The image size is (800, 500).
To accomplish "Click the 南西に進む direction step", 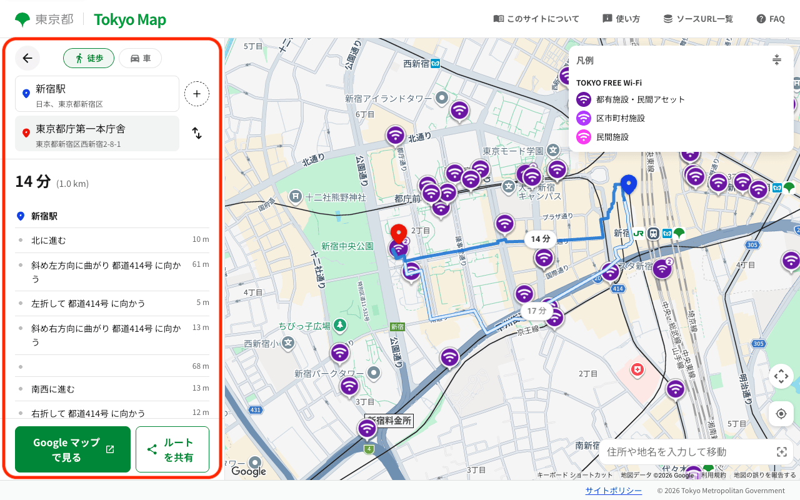I will pos(112,389).
